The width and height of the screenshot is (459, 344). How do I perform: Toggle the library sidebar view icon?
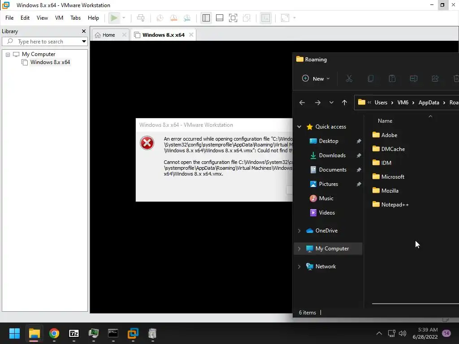pyautogui.click(x=206, y=18)
